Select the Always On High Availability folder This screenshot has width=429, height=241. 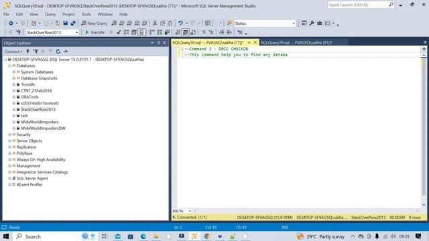[x=41, y=159]
